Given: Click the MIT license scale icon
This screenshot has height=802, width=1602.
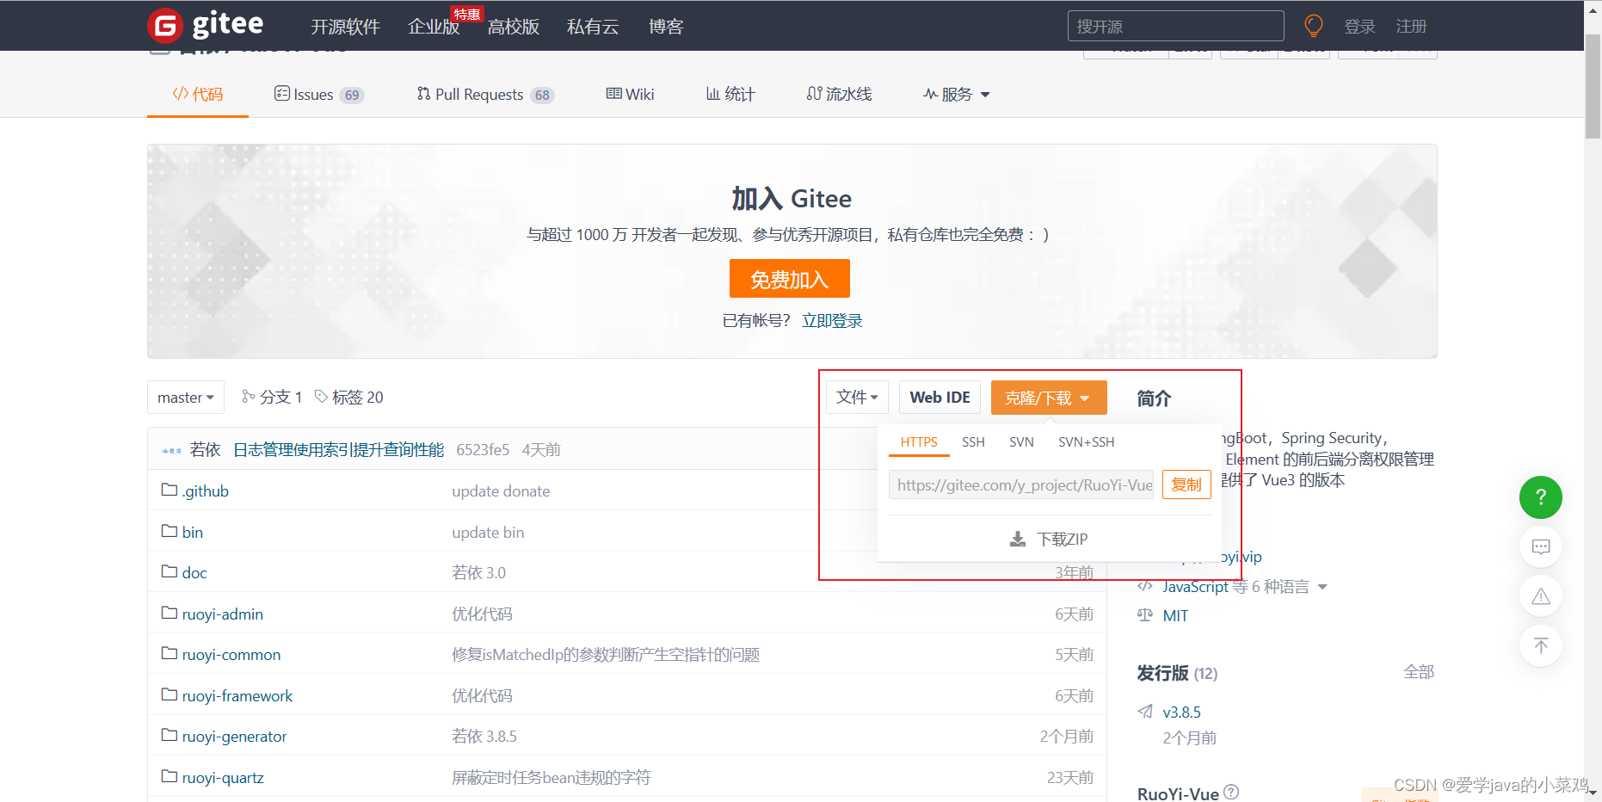Looking at the screenshot, I should (1145, 615).
